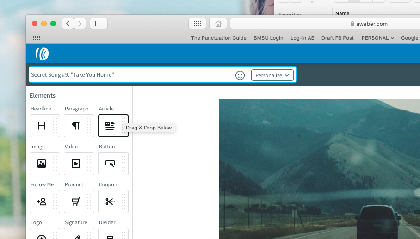Select the Signature element block
The width and height of the screenshot is (420, 239).
coord(79,233)
